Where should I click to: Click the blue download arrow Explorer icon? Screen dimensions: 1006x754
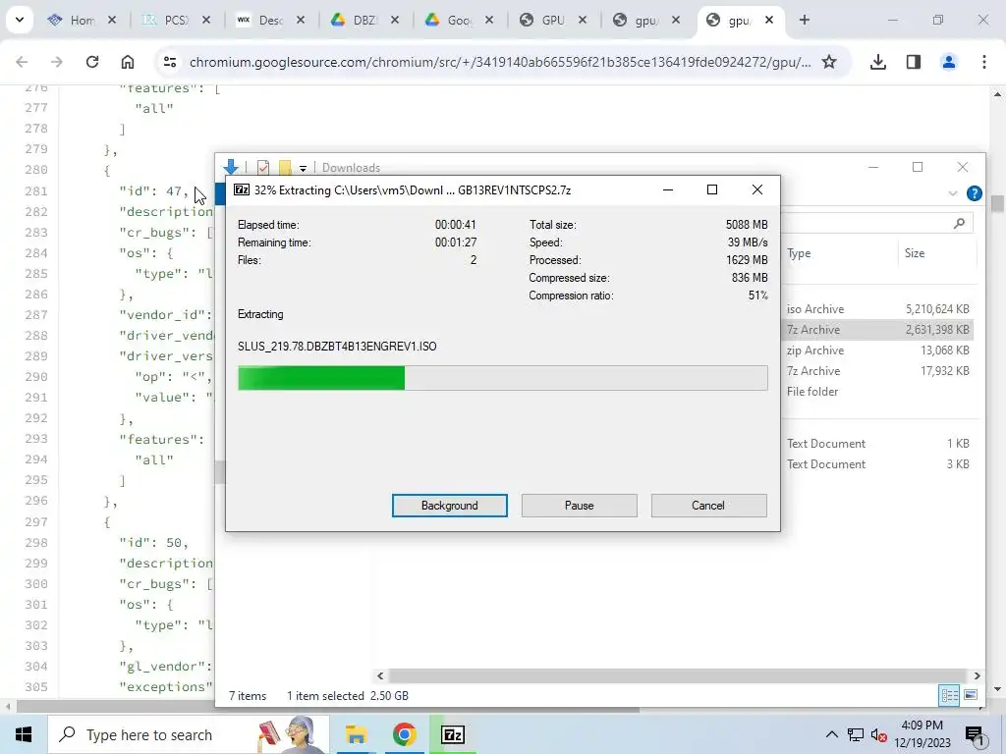click(x=230, y=167)
